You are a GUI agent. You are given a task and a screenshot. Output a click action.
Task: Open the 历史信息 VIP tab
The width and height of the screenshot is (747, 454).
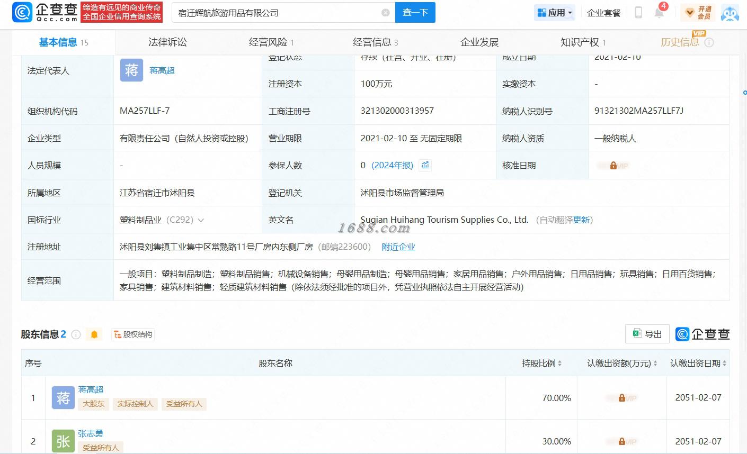[x=680, y=42]
